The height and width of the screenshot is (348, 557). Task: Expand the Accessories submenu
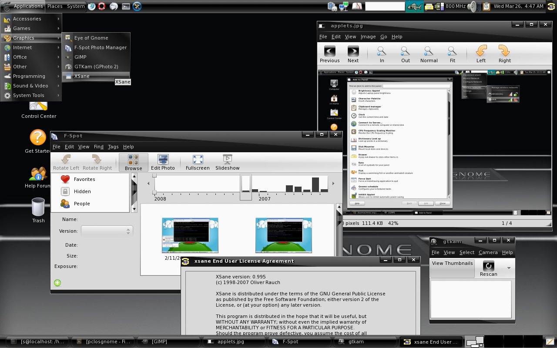click(31, 19)
